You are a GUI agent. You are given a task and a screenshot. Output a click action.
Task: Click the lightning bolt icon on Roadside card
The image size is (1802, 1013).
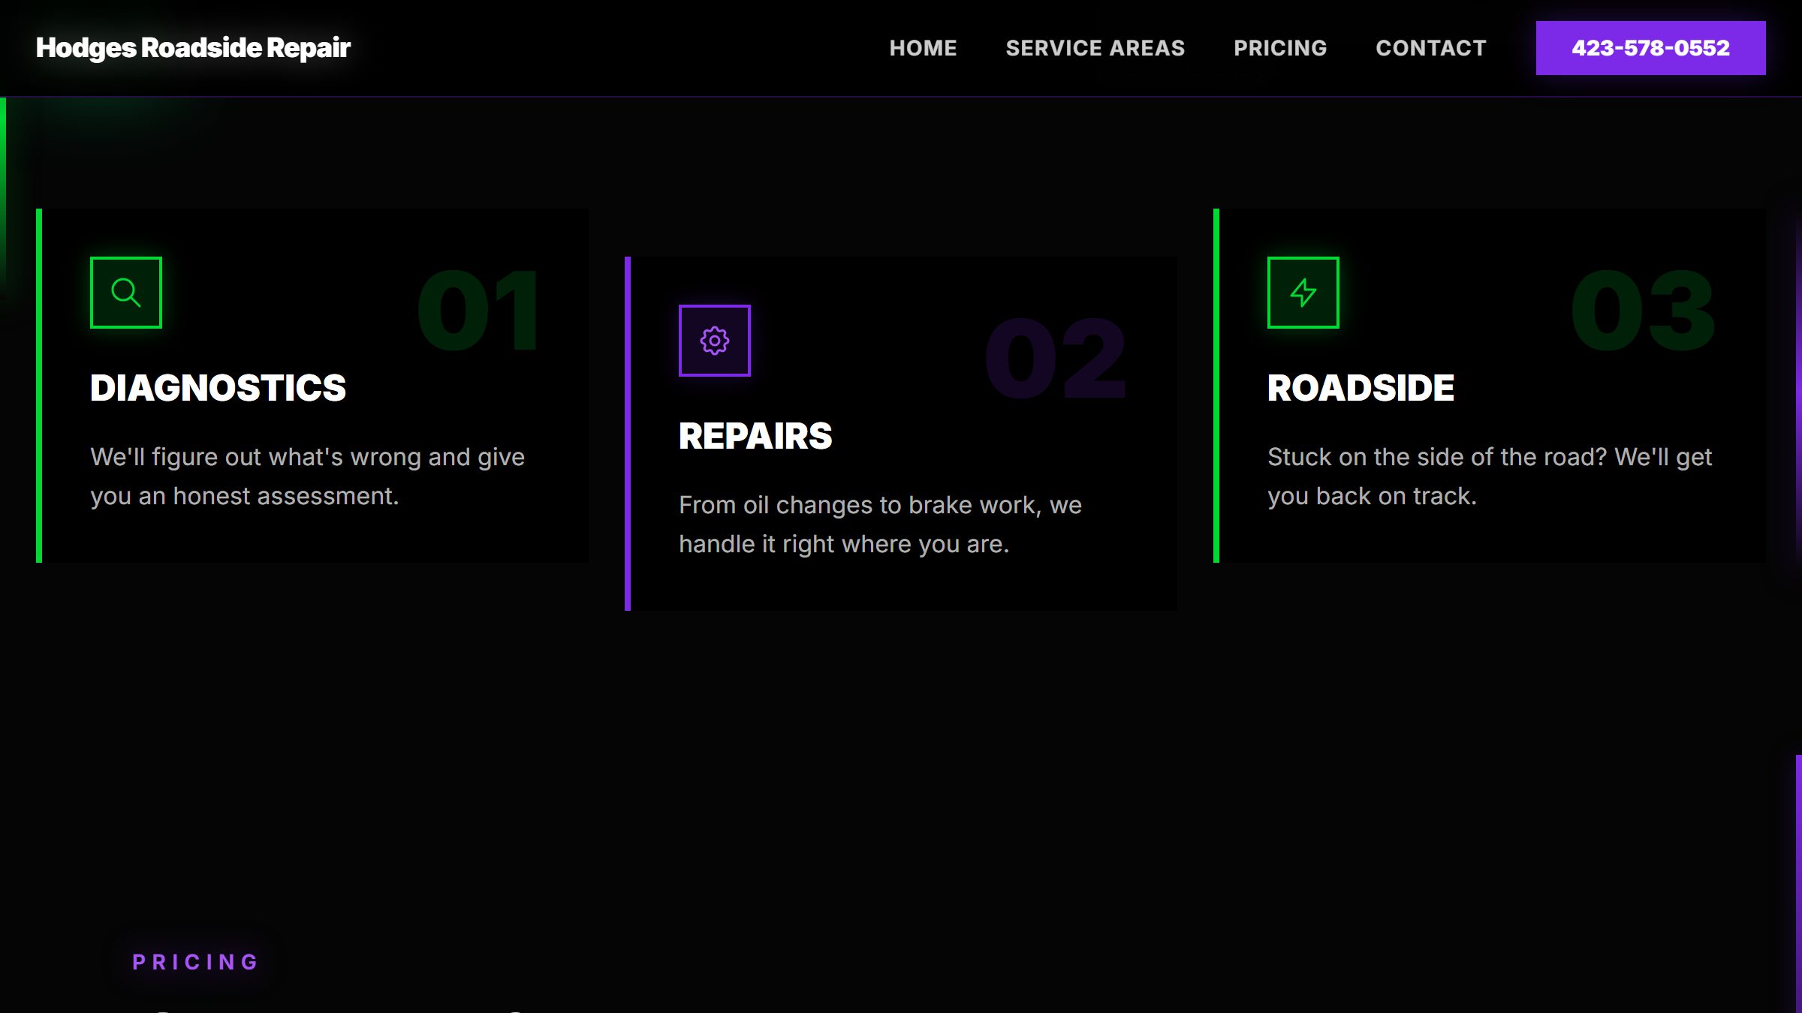(x=1303, y=291)
